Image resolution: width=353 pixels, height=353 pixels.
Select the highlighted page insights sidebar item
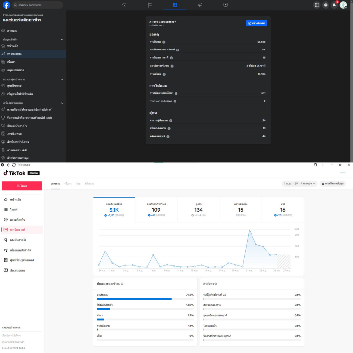pos(33,54)
